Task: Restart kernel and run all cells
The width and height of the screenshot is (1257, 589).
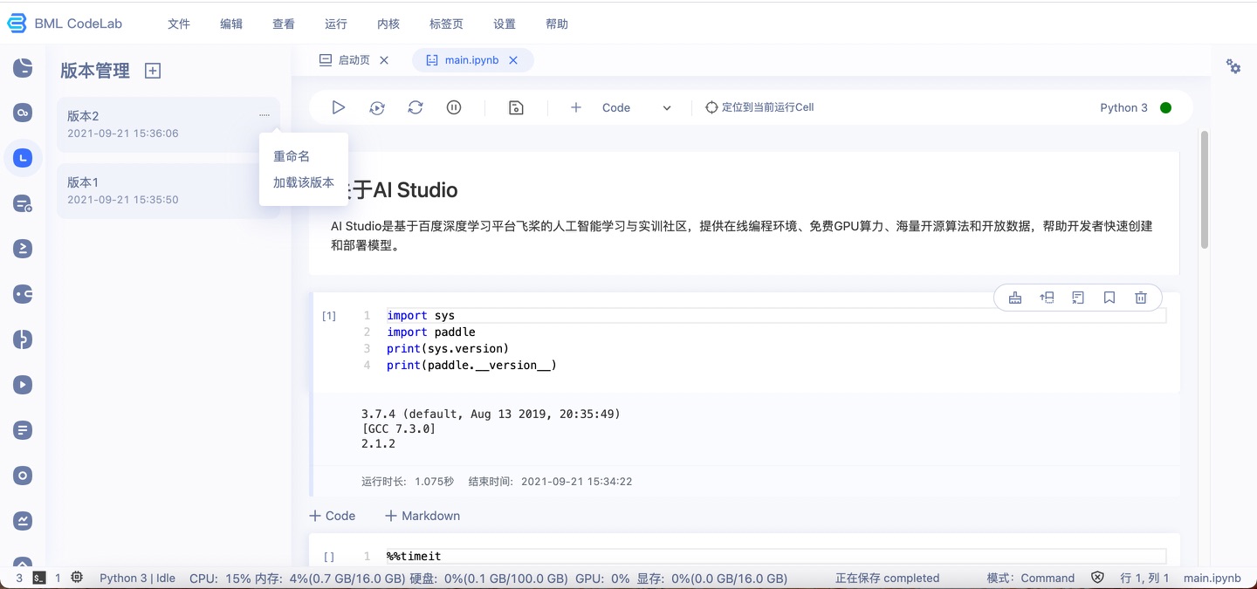Action: coord(377,107)
